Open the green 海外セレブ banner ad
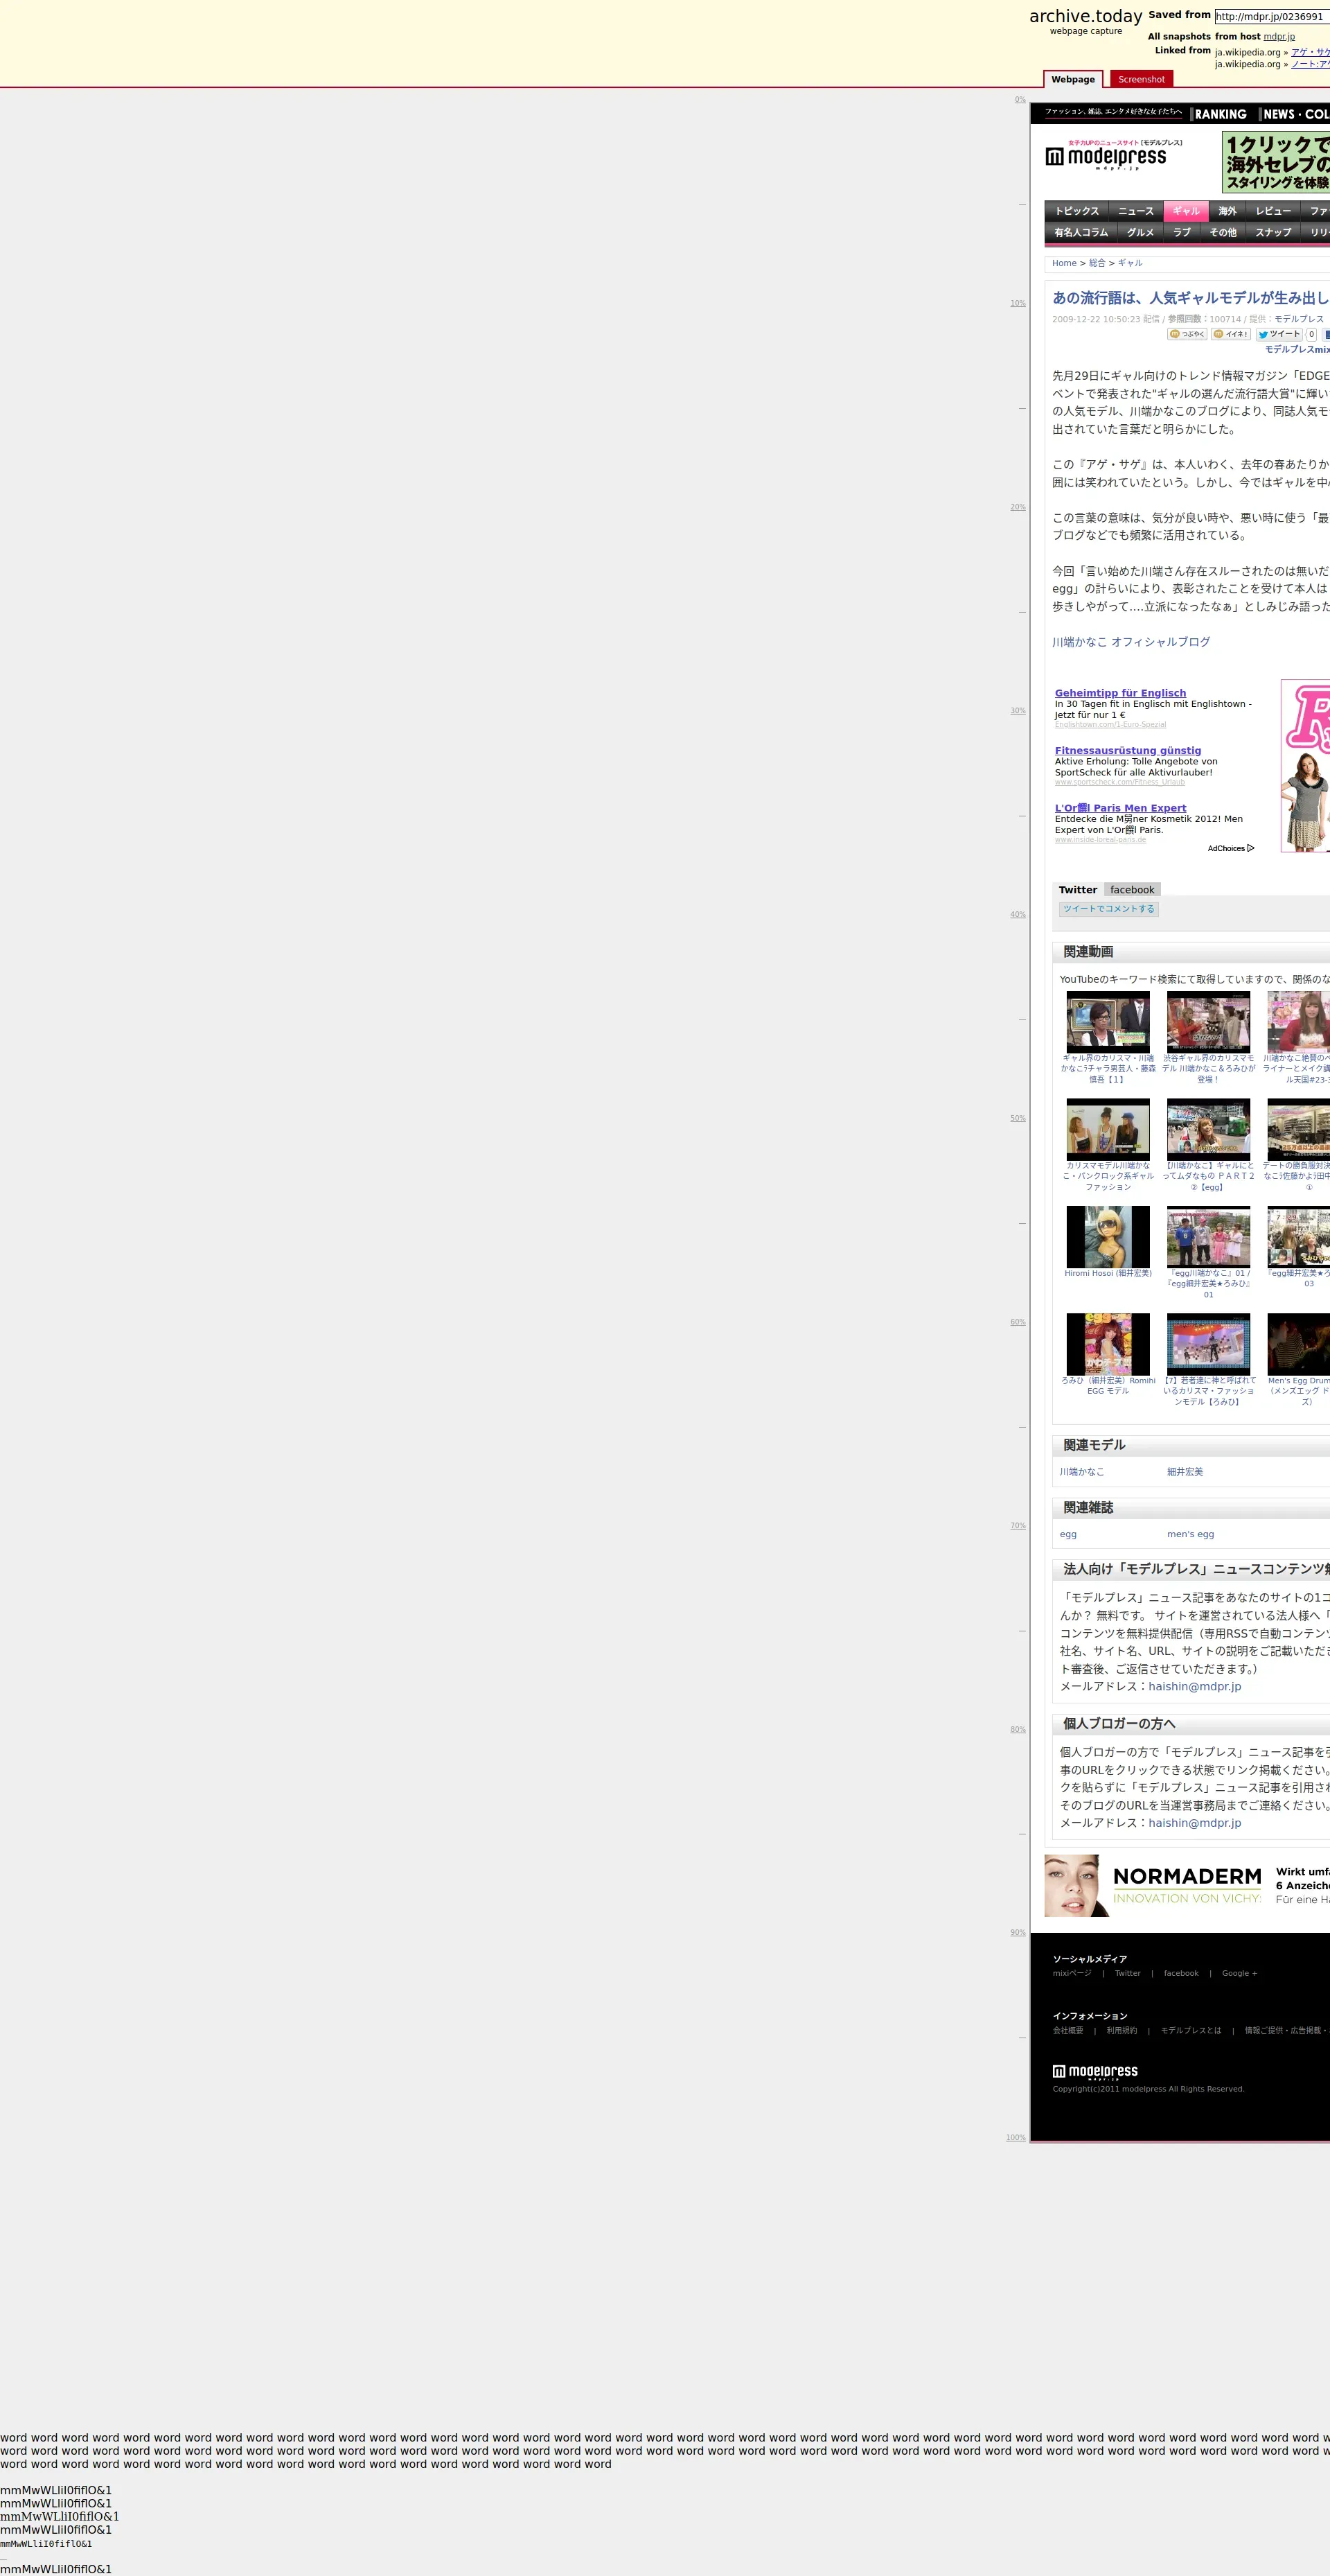The image size is (1330, 2576). click(x=1276, y=163)
